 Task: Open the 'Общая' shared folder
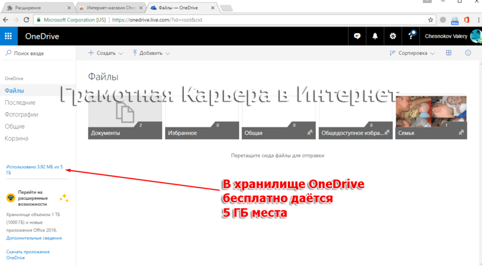[278, 118]
